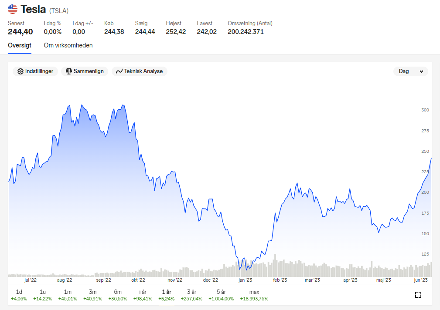440x310 pixels.
Task: Click the Senest value 244,40
Action: pos(20,32)
